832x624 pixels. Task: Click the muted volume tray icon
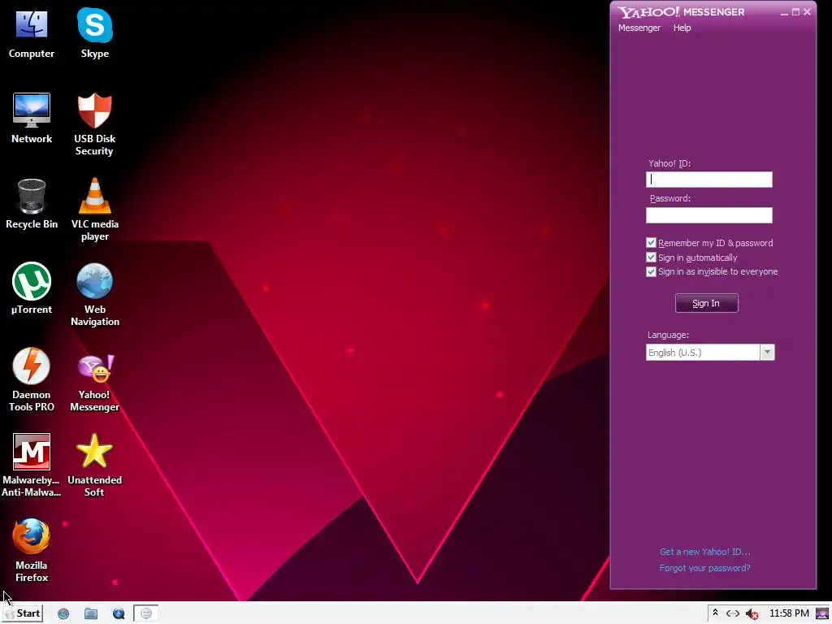[752, 614]
